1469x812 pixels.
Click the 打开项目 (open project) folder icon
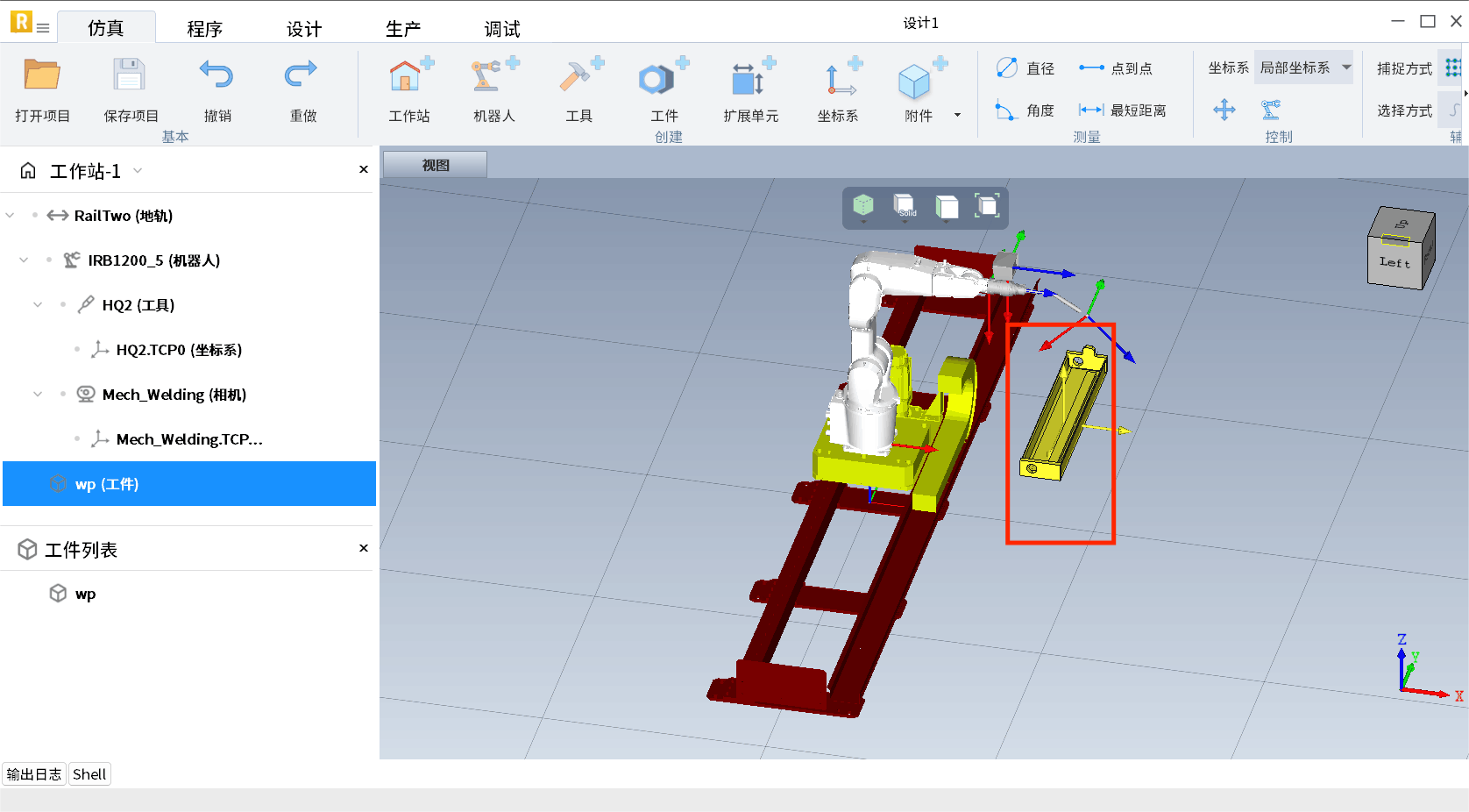coord(41,75)
